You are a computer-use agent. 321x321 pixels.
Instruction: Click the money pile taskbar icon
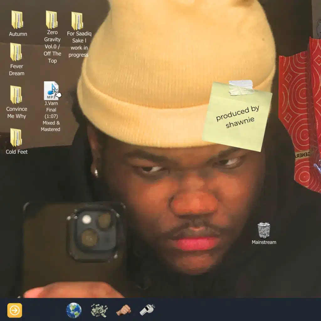click(x=99, y=310)
